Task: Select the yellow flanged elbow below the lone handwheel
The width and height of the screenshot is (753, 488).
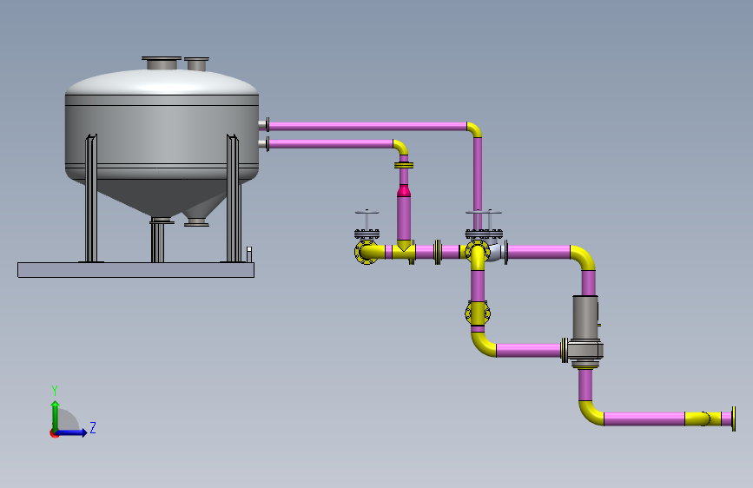Action: tap(369, 252)
